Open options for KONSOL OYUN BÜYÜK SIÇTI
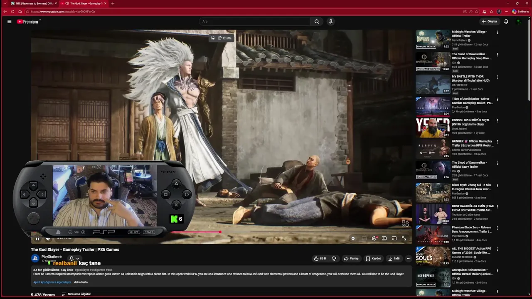 click(x=497, y=121)
